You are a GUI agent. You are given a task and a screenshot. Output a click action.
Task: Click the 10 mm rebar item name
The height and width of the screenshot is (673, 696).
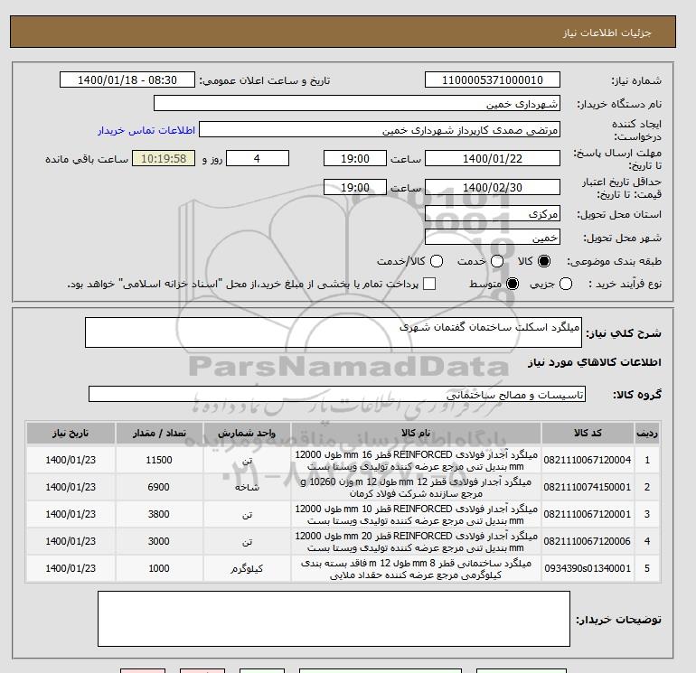click(416, 515)
